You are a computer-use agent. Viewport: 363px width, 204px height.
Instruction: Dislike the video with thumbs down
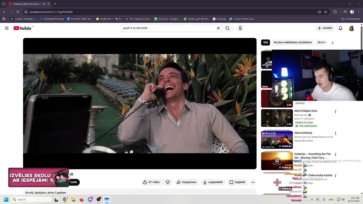coord(168,182)
